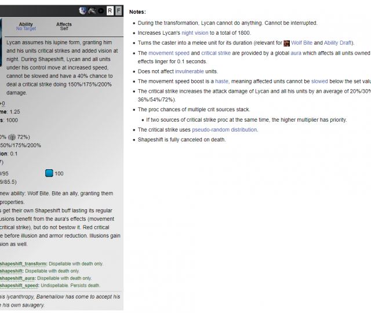Click the talent tree icon beside 72%

12,137
